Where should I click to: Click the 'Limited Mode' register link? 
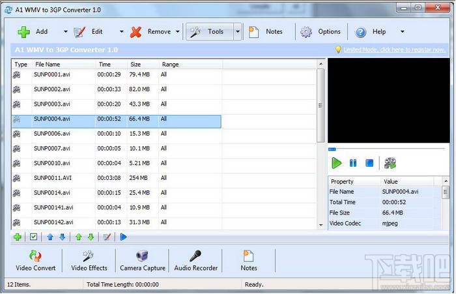[x=394, y=50]
